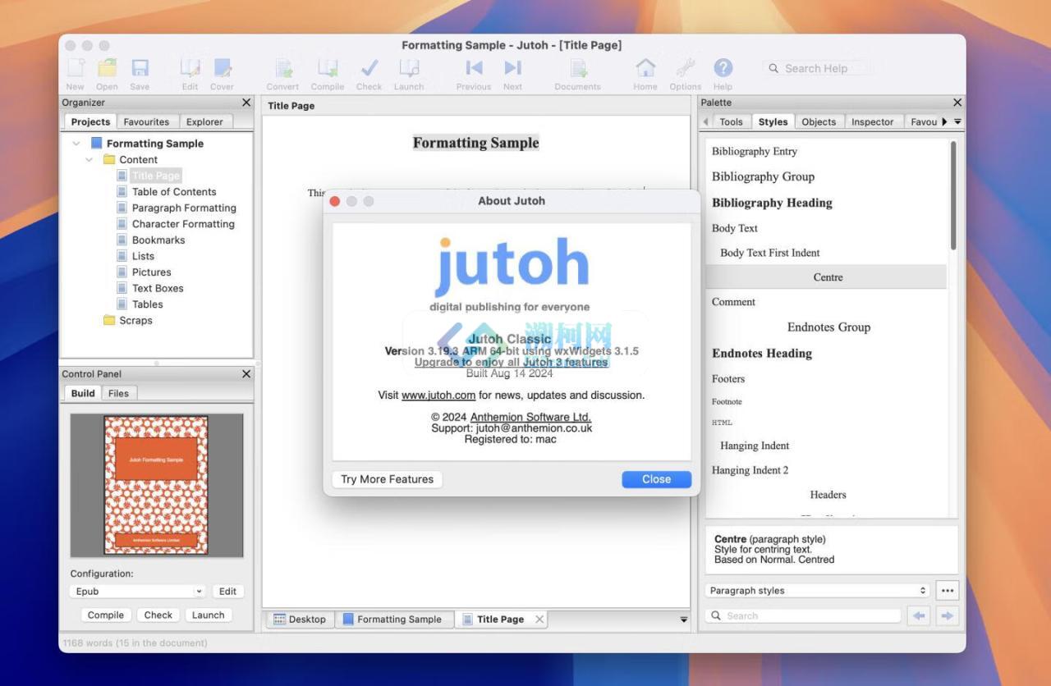
Task: Collapse the Content folder node
Action: (89, 160)
